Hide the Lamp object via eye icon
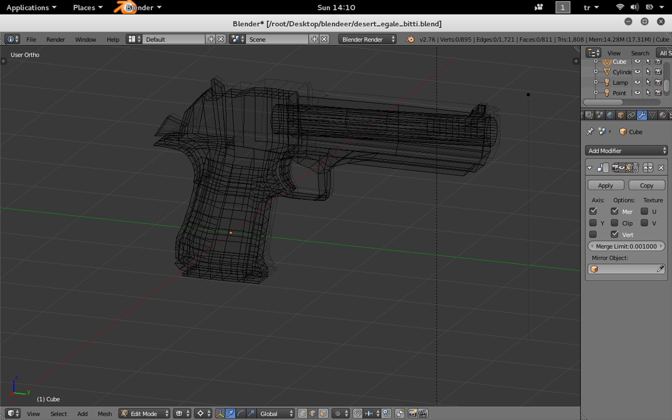The image size is (672, 420). click(x=637, y=82)
